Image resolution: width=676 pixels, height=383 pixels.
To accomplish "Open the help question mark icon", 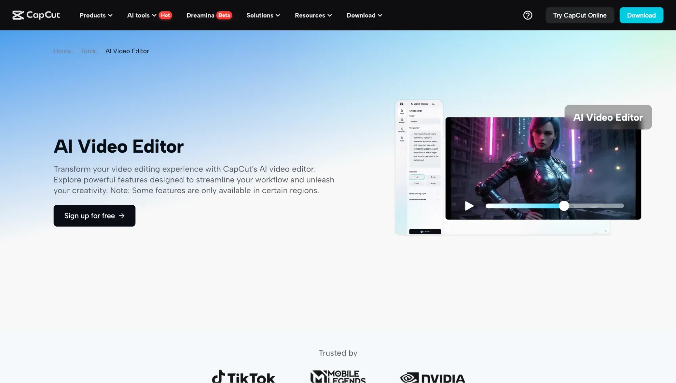I will click(528, 15).
